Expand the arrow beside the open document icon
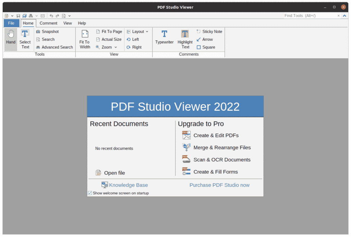The height and width of the screenshot is (237, 351). (x=12, y=16)
